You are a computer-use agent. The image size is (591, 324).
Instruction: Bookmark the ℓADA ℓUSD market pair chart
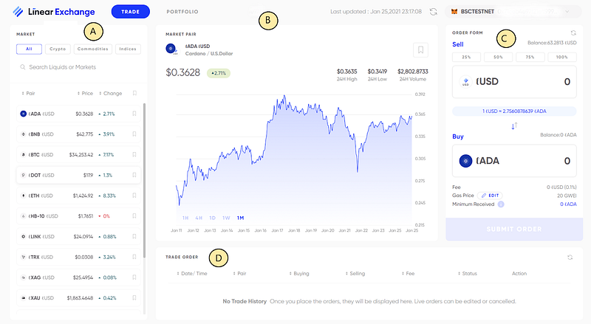coord(420,49)
